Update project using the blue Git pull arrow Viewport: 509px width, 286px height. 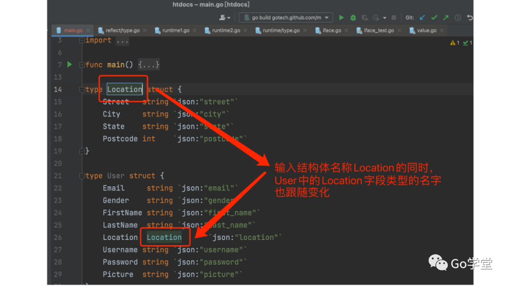422,17
